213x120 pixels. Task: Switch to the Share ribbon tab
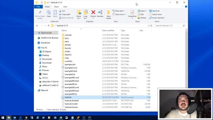click(x=56, y=7)
